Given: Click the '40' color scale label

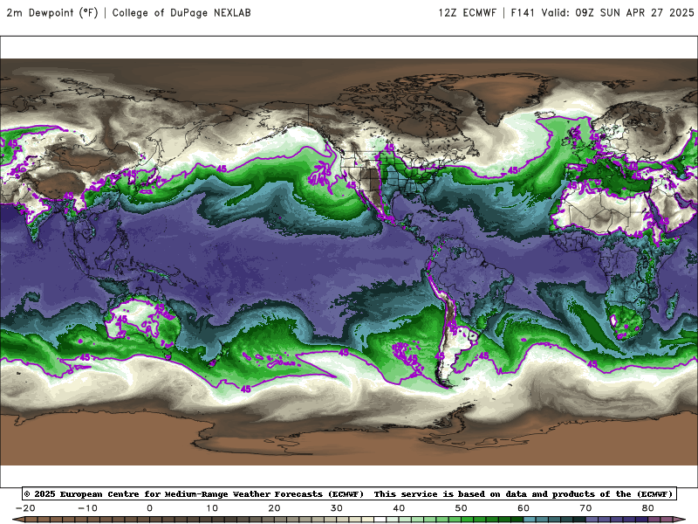Looking at the screenshot, I should (x=399, y=508).
